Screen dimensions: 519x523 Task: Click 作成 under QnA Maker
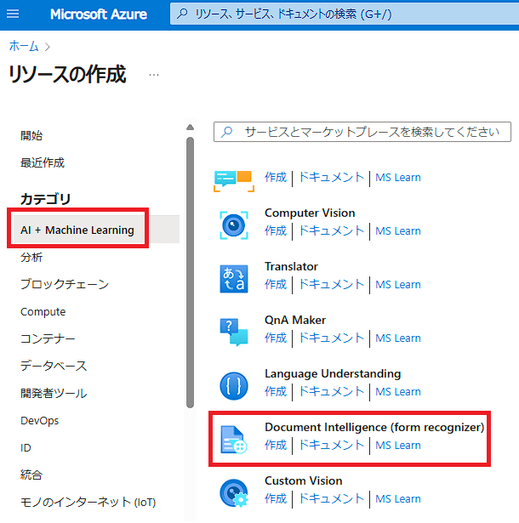(276, 338)
